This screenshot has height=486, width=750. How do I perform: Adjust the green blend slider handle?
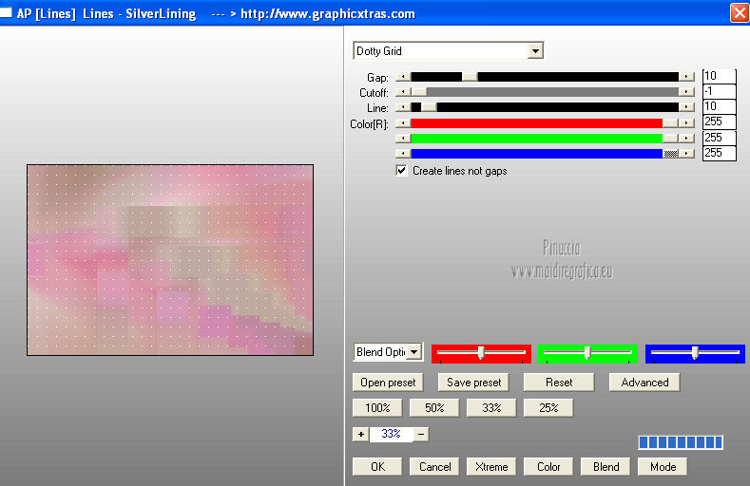pos(587,353)
